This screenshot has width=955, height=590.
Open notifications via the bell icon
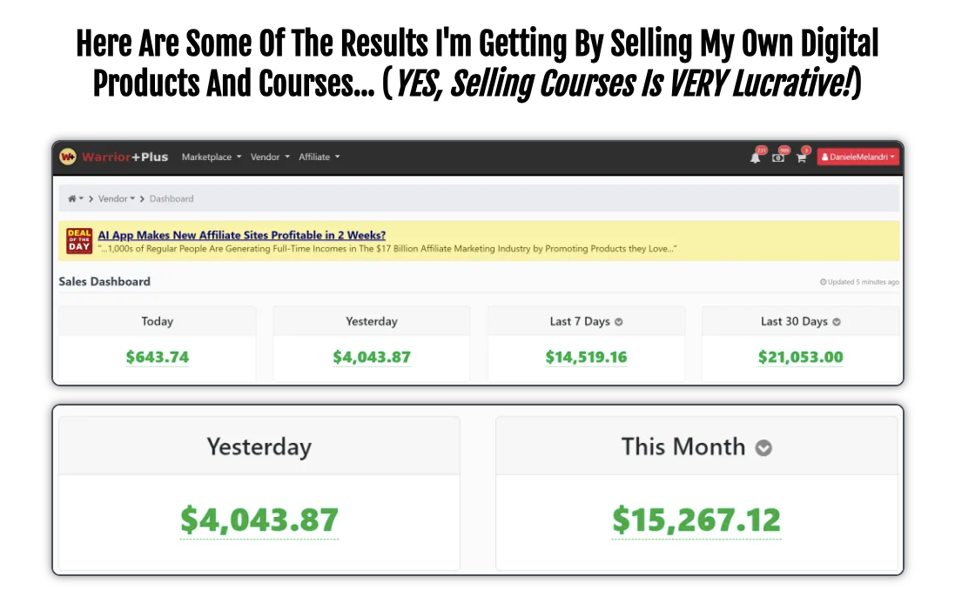point(756,157)
